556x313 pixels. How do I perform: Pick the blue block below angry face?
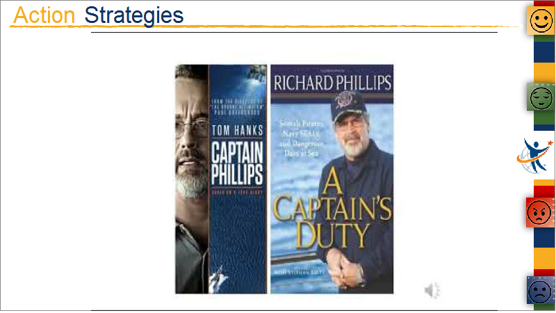coord(544,237)
